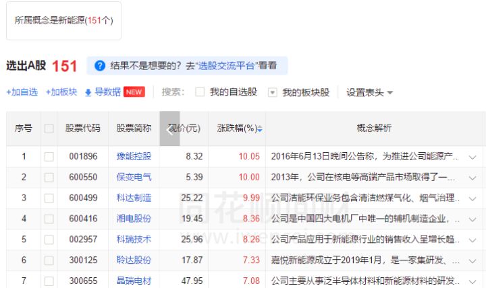Open stock 保变电气
This screenshot has height=288, width=486.
coord(134,177)
